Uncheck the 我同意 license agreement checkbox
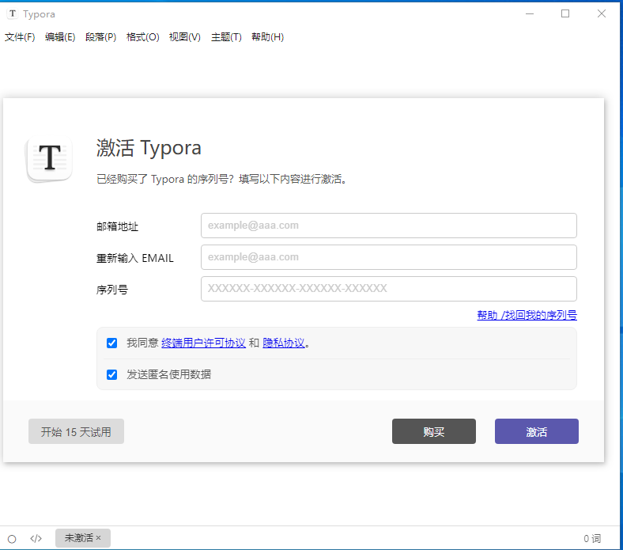The height and width of the screenshot is (550, 623). point(112,343)
